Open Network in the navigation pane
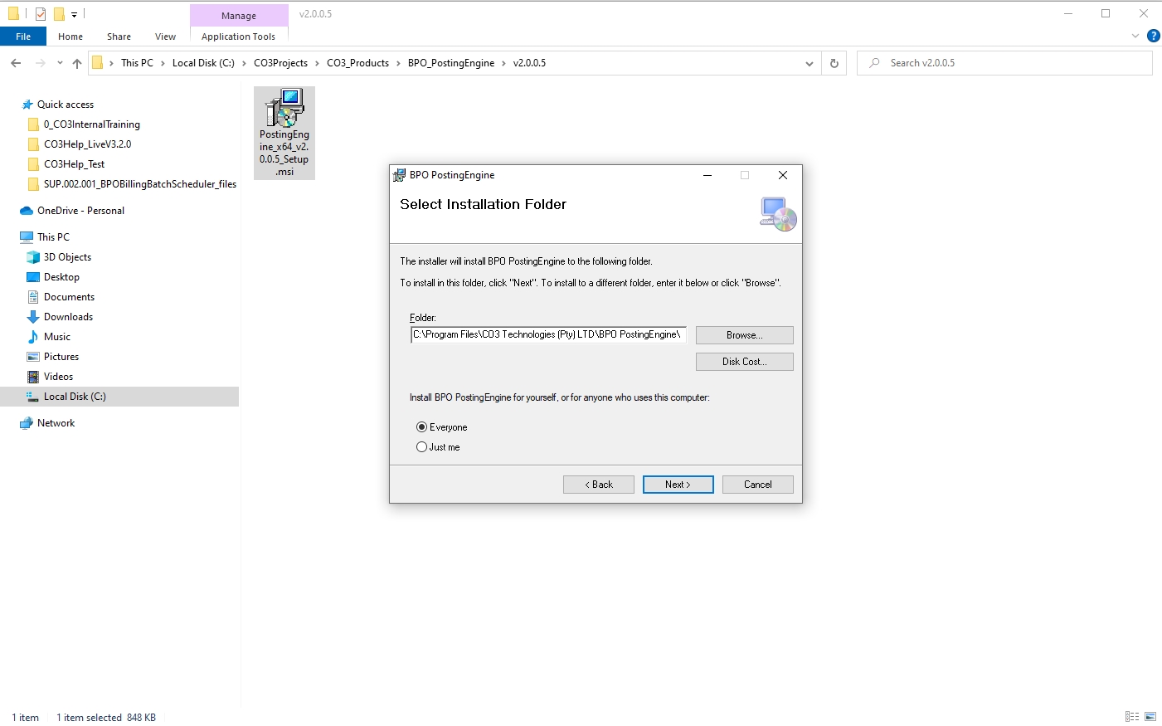Image resolution: width=1162 pixels, height=726 pixels. pyautogui.click(x=56, y=423)
